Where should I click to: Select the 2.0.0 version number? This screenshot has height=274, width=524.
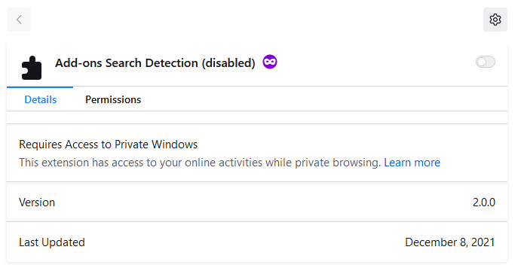click(483, 202)
